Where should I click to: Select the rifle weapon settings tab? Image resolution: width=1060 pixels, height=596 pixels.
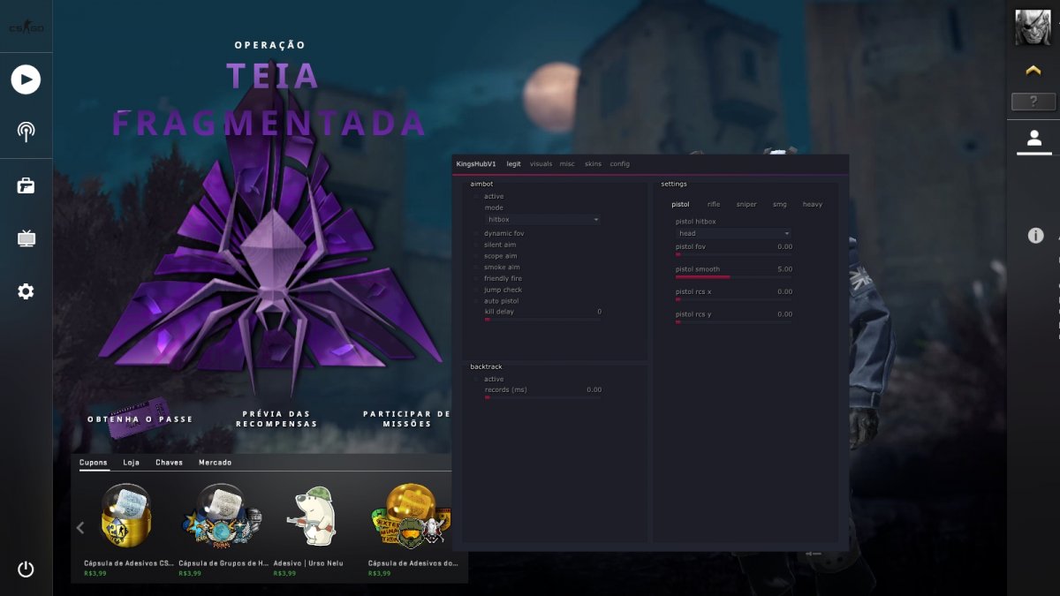(714, 205)
